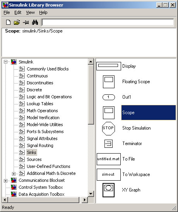Click the block search text field
178x212 pixels.
pos(108,22)
